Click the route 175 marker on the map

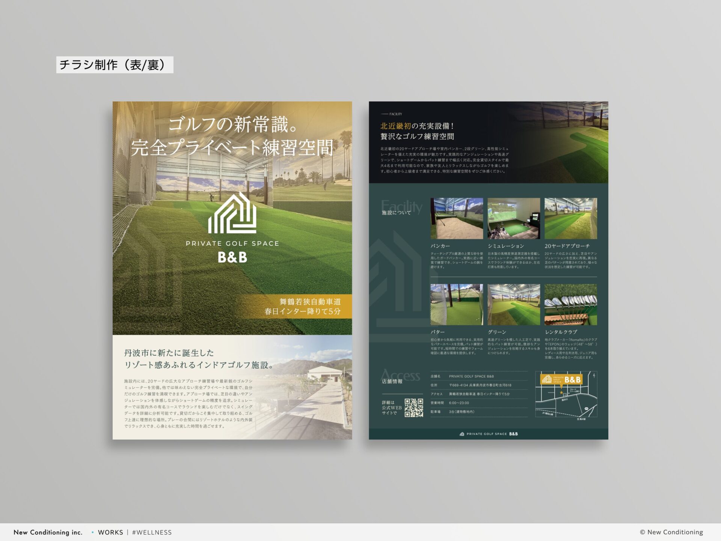click(x=586, y=408)
